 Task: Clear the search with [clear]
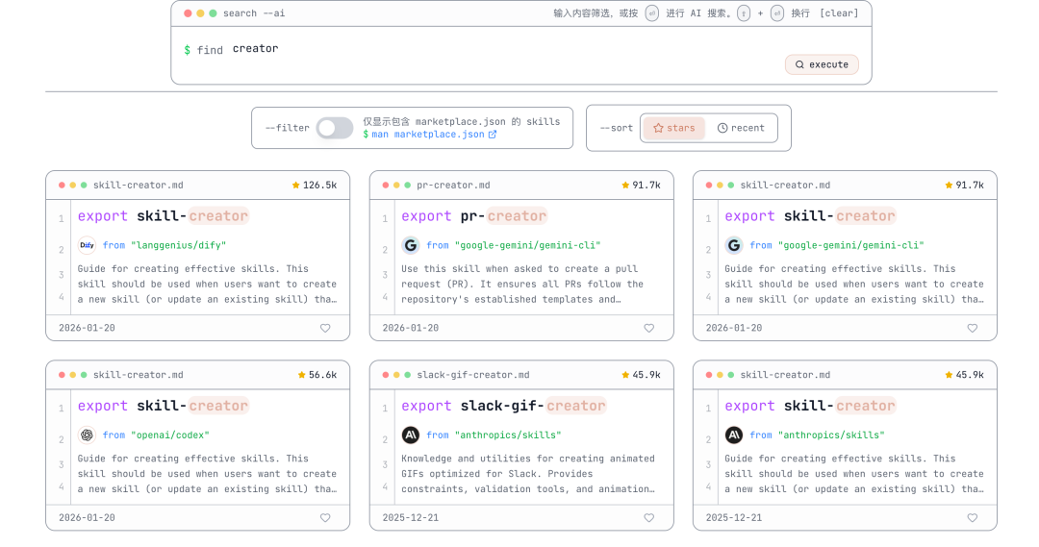(839, 13)
